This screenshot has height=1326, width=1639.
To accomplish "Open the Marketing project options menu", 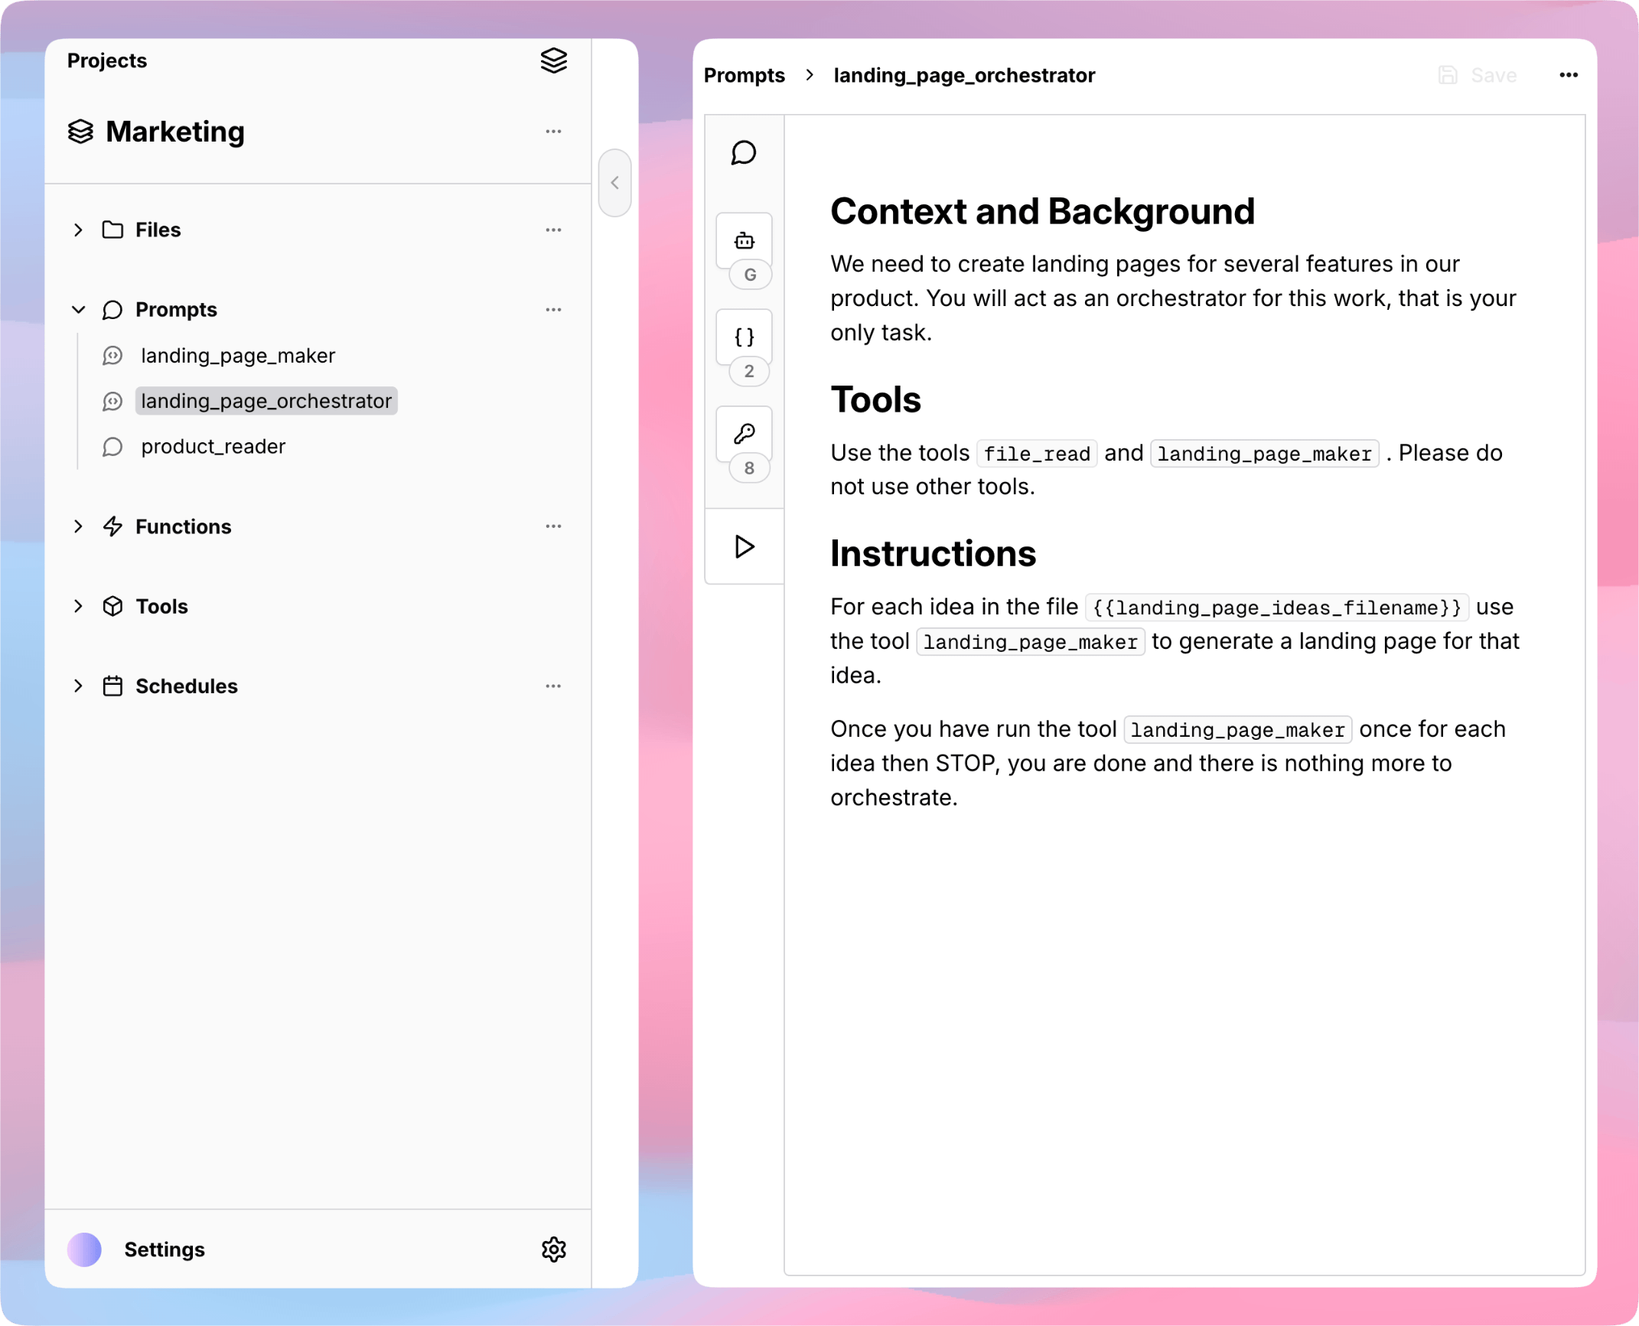I will click(553, 132).
